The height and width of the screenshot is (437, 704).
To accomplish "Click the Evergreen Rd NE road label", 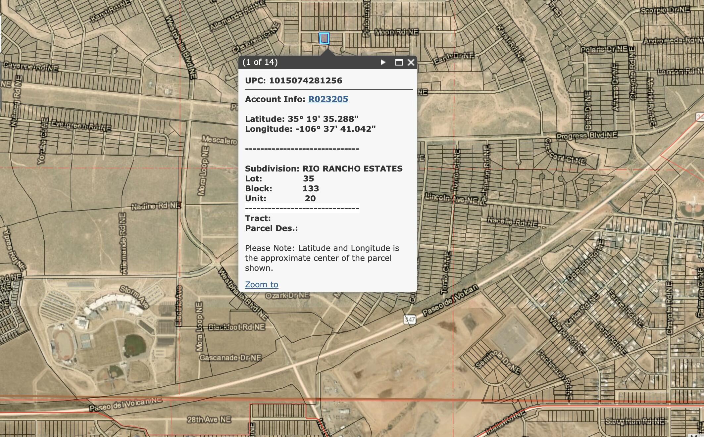I will click(81, 126).
